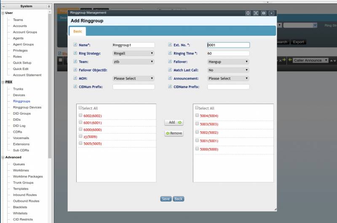Open the Failover dropdown set to Hangup

coord(228,62)
